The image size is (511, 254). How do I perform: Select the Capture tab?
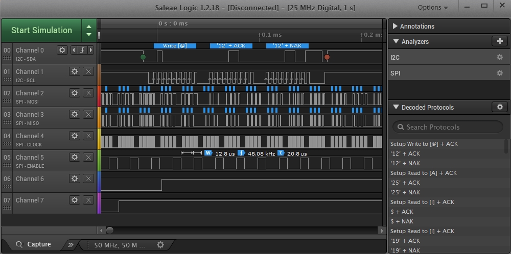tap(33, 244)
